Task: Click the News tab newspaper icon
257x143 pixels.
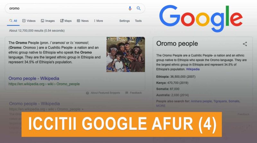Action: coord(78,21)
